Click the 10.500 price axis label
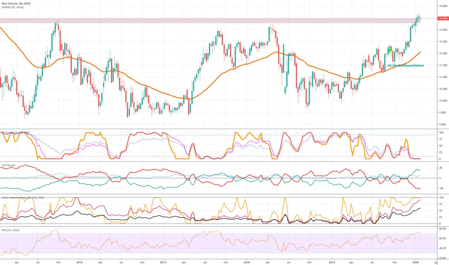449x265 pixels. 443,89
